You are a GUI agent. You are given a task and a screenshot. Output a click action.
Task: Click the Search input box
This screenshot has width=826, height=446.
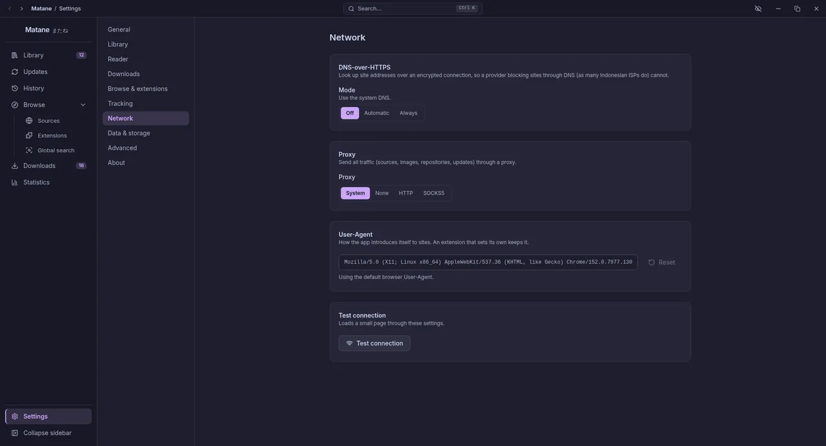(x=413, y=8)
